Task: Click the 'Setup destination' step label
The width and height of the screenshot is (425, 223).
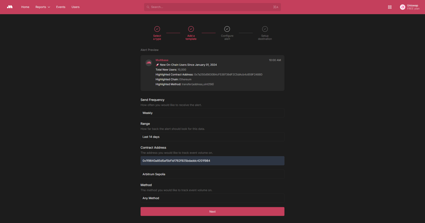Action: coord(265,37)
